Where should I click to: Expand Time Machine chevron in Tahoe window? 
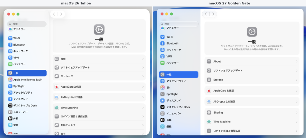coord(143,108)
